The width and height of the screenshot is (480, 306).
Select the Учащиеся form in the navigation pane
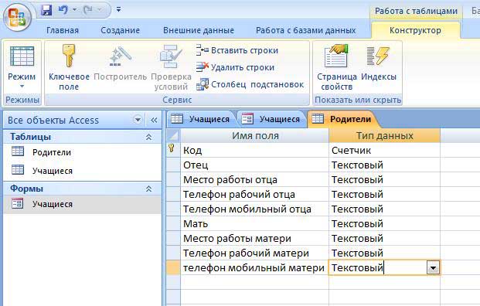pos(83,204)
